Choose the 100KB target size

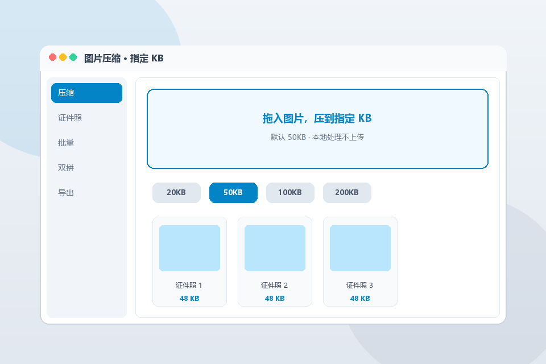290,193
